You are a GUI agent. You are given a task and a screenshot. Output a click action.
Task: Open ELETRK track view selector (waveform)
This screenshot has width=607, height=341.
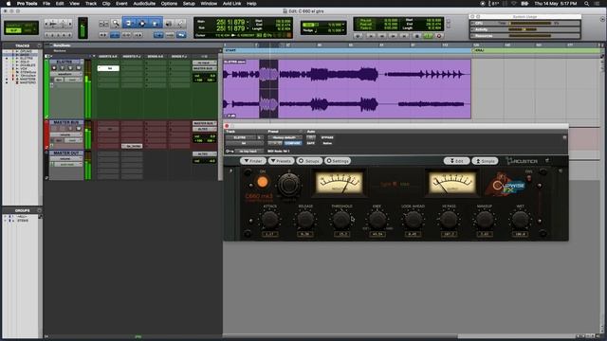pos(65,74)
